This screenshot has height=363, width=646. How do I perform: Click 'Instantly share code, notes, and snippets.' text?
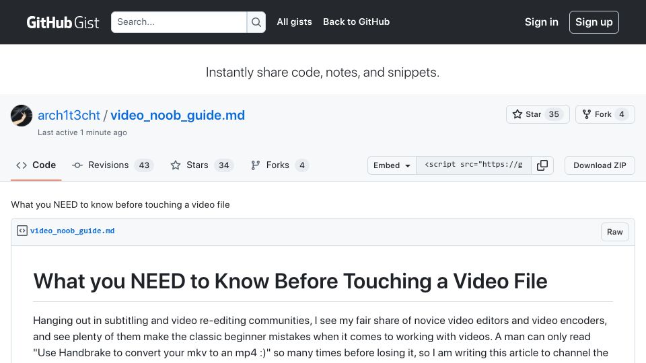point(322,73)
